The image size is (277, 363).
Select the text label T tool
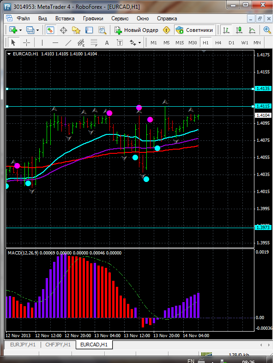(120, 42)
